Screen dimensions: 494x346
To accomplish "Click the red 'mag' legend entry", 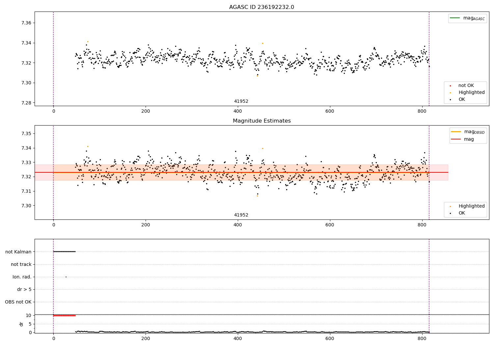I will (x=463, y=139).
